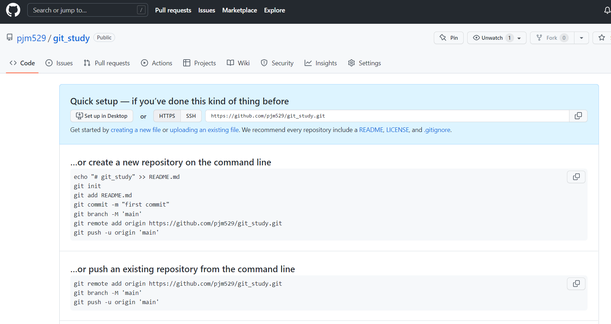611x324 pixels.
Task: Open the repository Pull requests tab
Action: 107,63
